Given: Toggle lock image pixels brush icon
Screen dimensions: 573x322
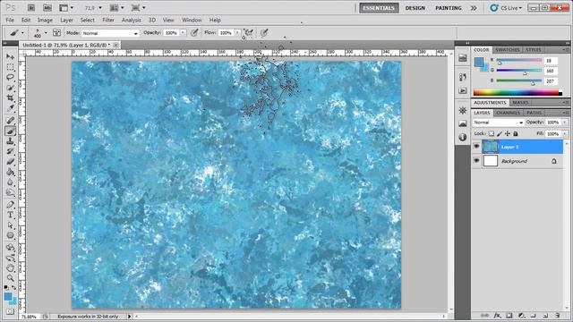Looking at the screenshot, I should coord(500,133).
